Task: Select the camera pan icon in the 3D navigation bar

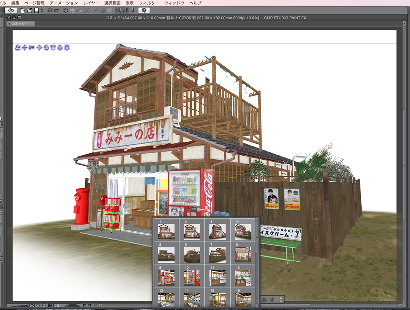Action: pyautogui.click(x=25, y=48)
